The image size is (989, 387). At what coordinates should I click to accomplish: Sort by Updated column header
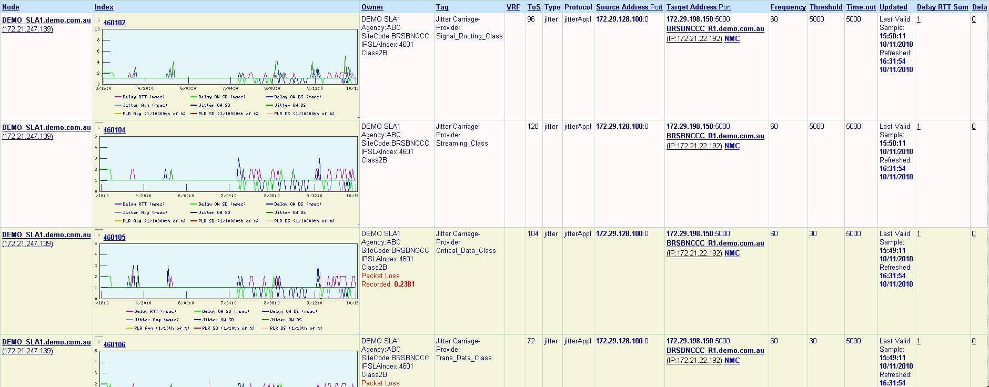893,7
